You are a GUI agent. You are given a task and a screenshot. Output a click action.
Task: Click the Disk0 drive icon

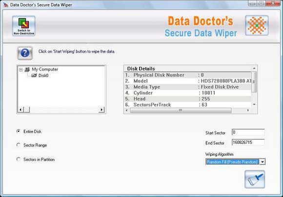pyautogui.click(x=34, y=75)
